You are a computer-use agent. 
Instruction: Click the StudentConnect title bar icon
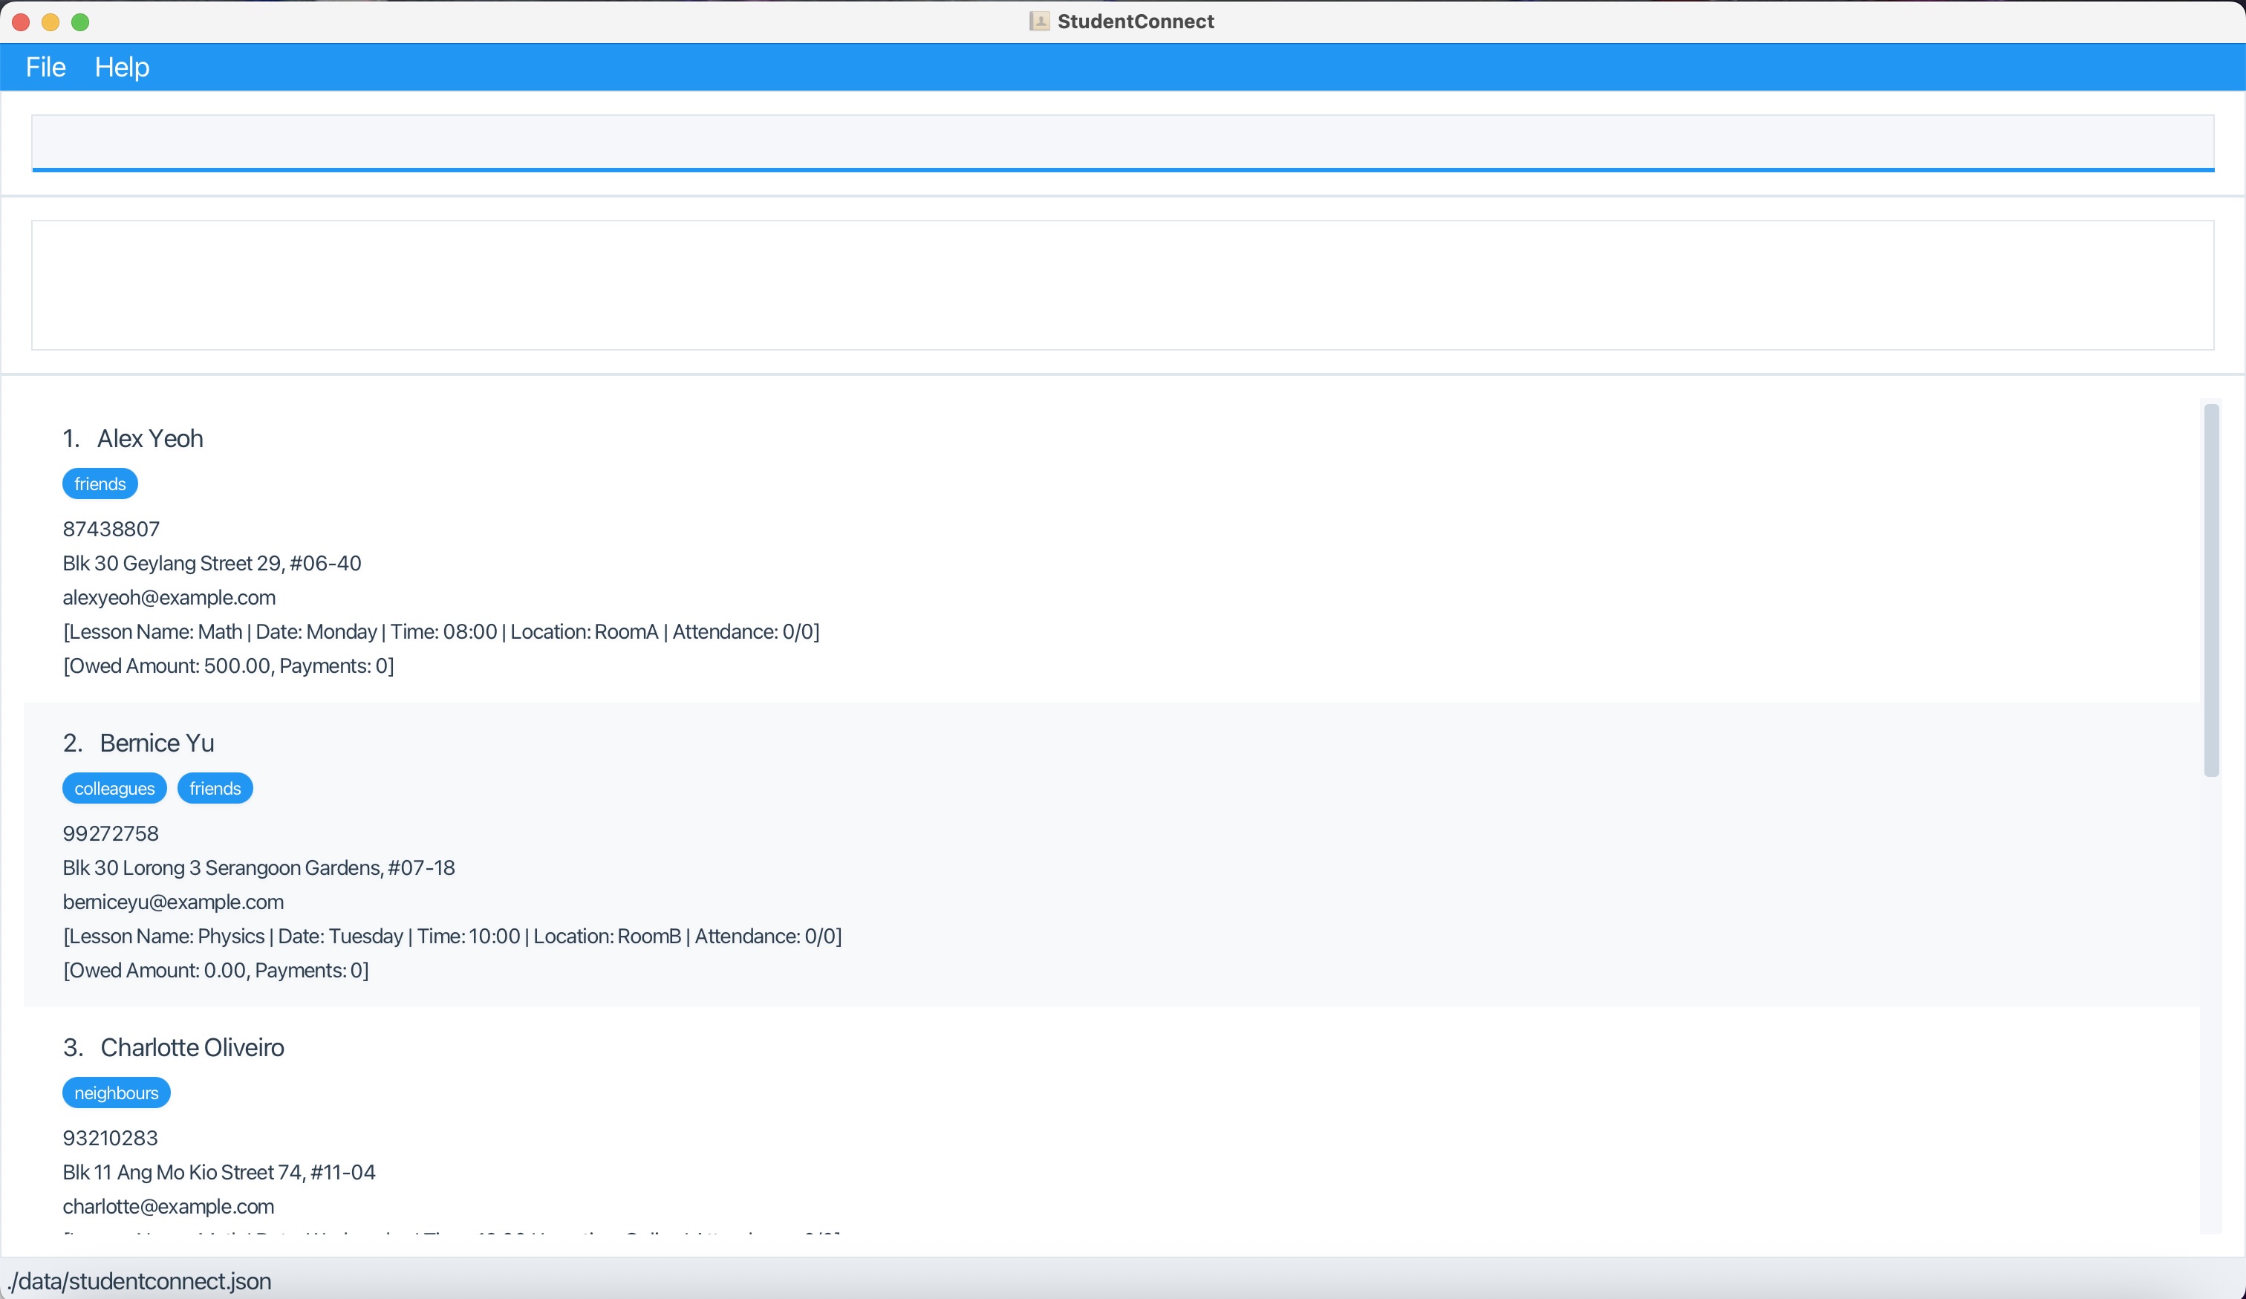(1039, 22)
